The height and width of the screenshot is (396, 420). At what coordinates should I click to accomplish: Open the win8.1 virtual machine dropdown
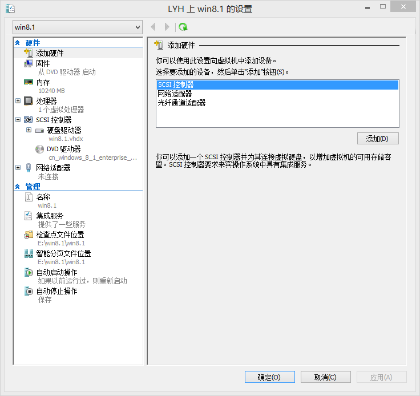pyautogui.click(x=78, y=27)
